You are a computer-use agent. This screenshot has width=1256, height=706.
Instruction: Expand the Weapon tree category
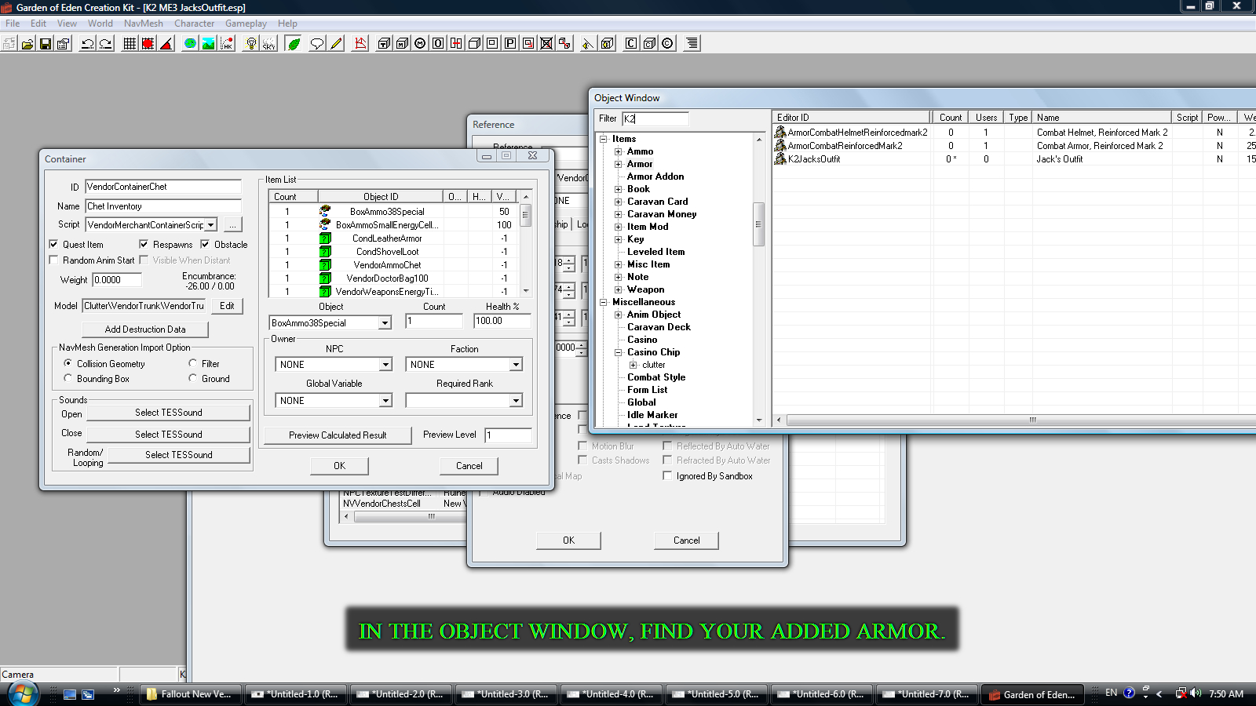(619, 289)
